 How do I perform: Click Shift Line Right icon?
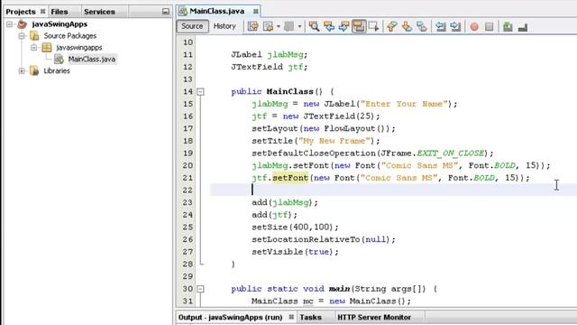[455, 26]
